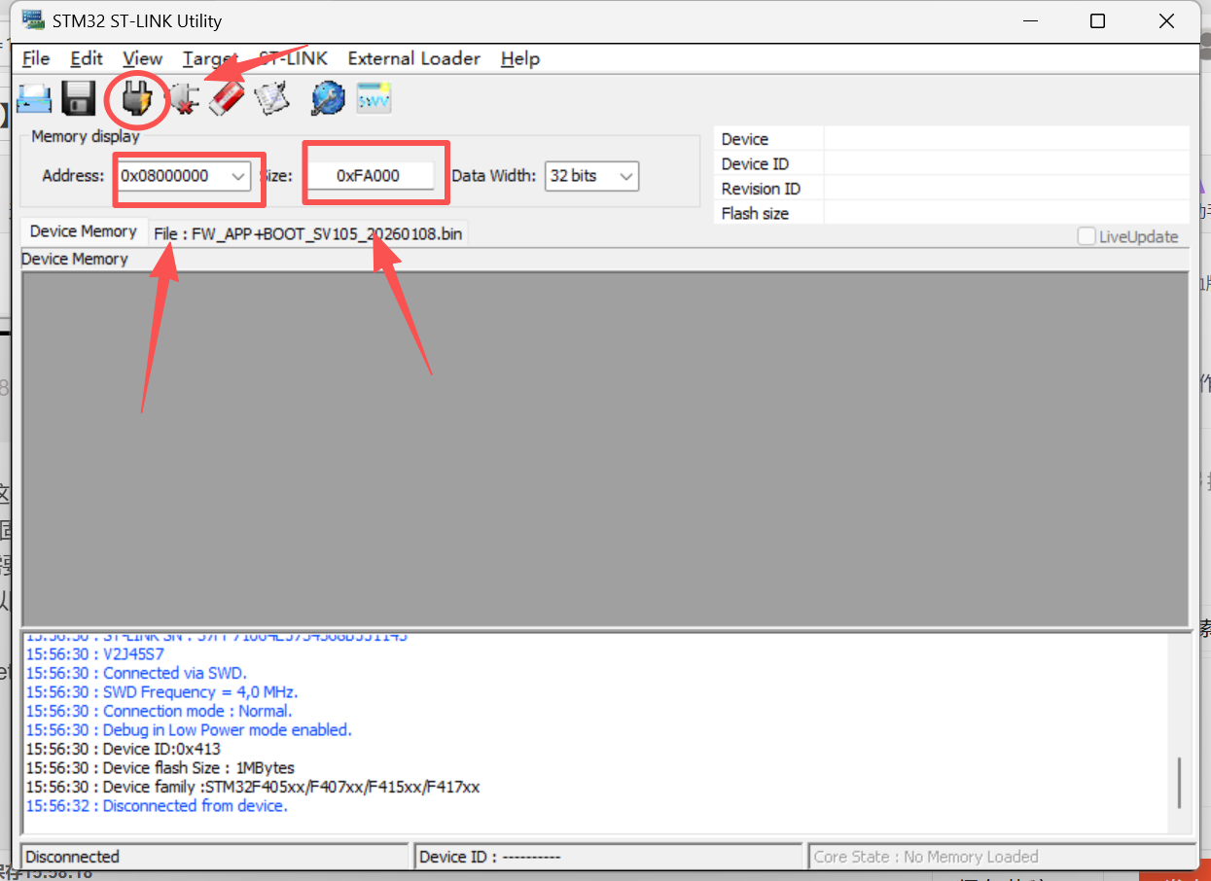The image size is (1211, 881).
Task: Open the ST website globe icon
Action: (x=328, y=98)
